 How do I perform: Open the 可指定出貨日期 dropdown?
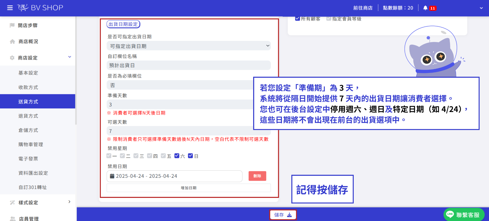189,46
